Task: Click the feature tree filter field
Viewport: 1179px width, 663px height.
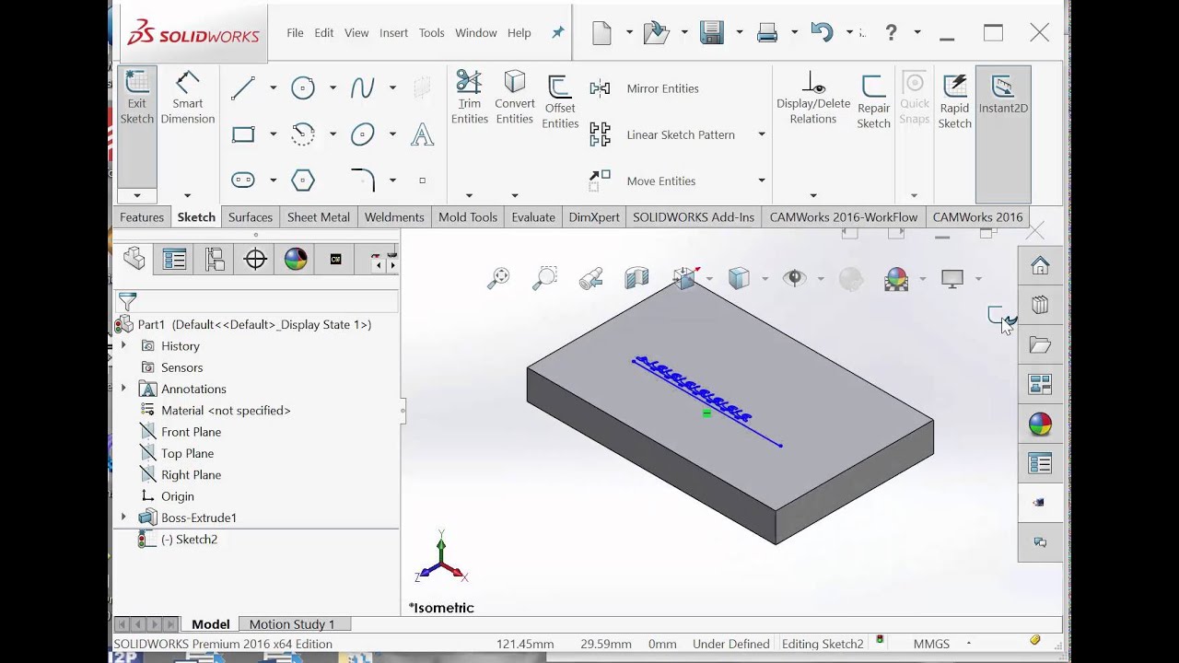Action: click(257, 302)
